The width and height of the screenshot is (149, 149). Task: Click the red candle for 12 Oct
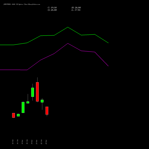click(x=13, y=115)
